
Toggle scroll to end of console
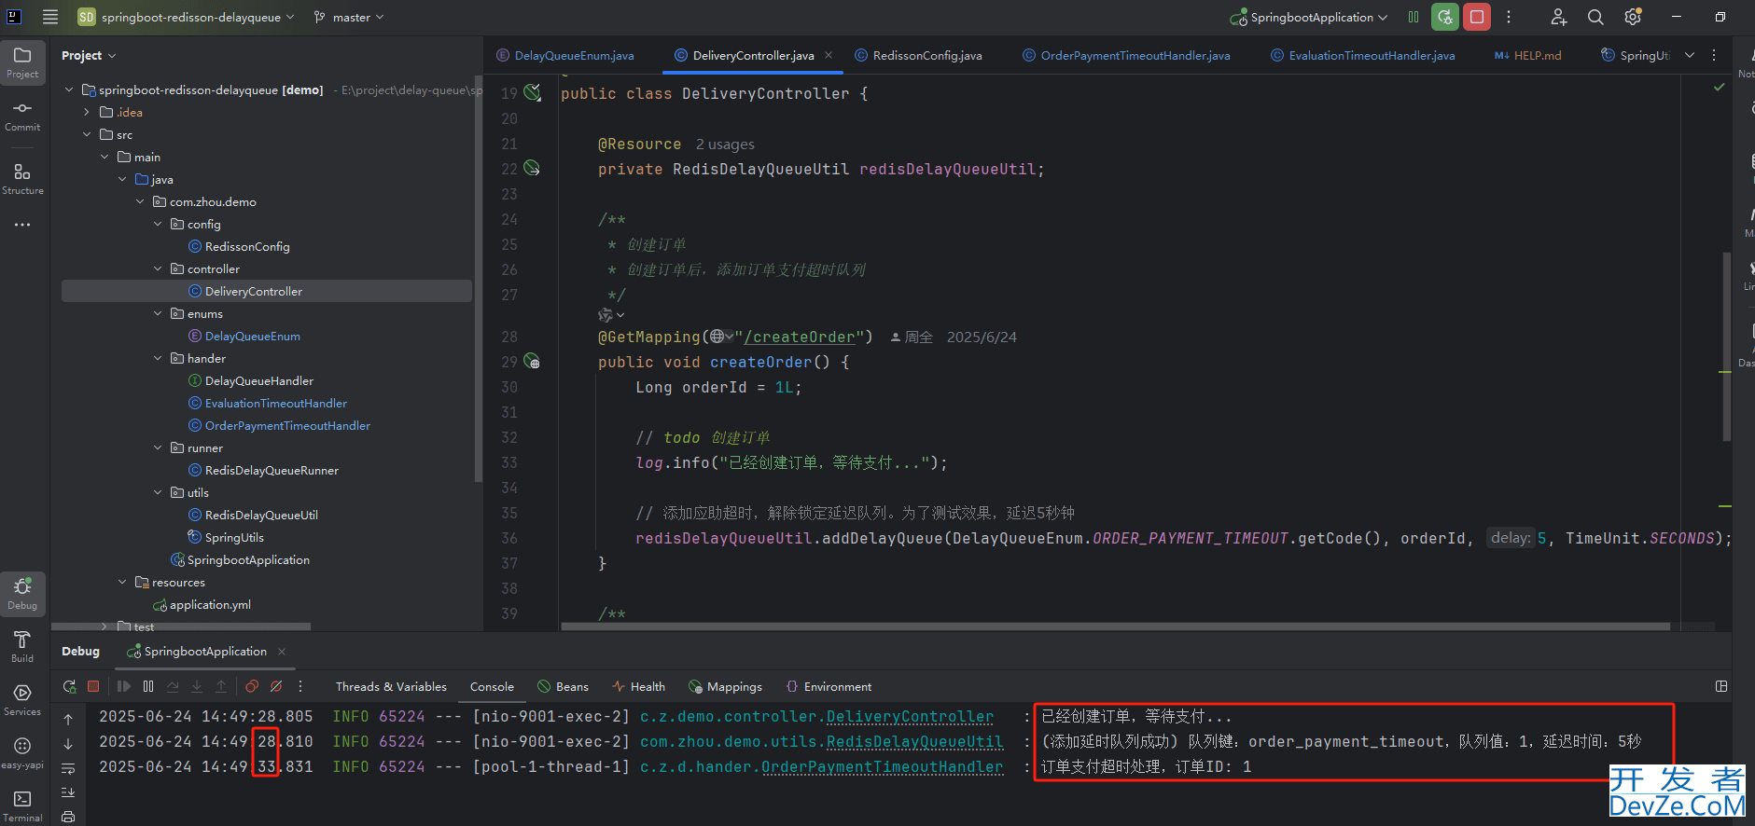(68, 792)
